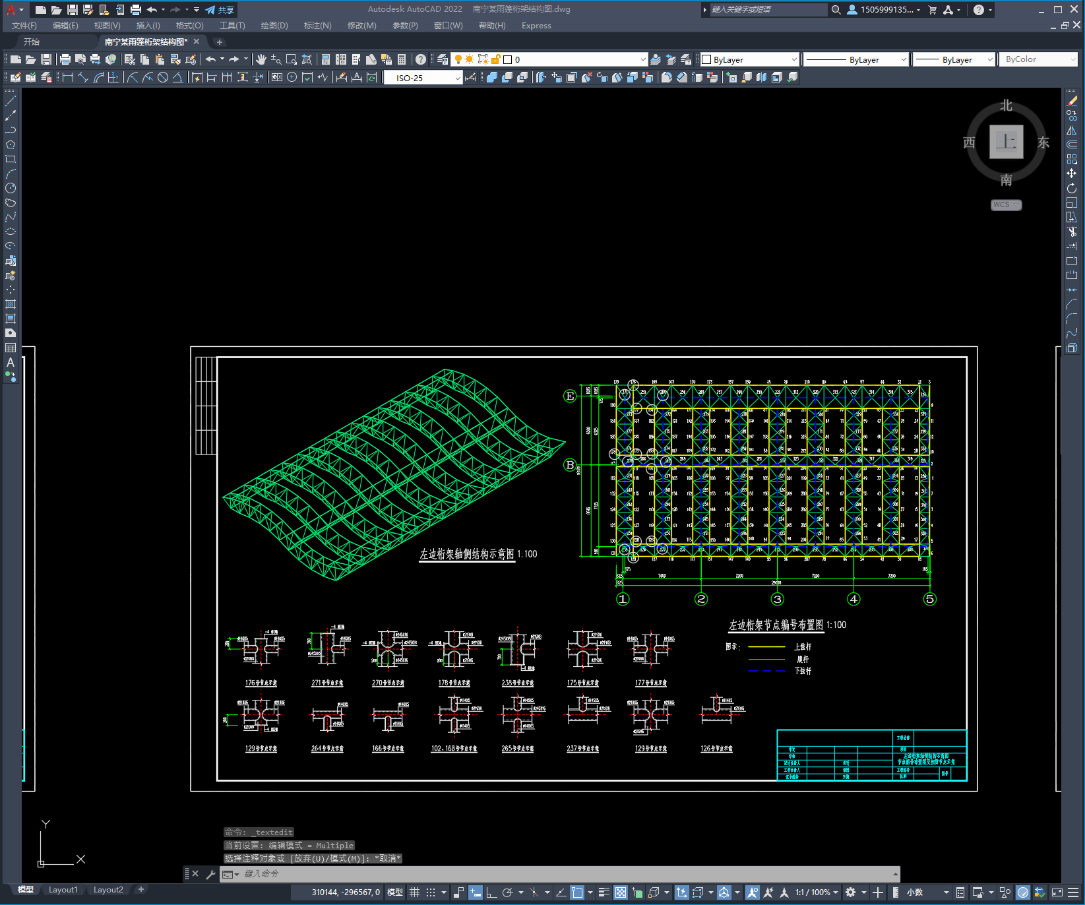This screenshot has width=1085, height=905.
Task: Select the Pan hand tool
Action: 261,59
